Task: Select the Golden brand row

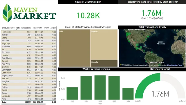Action: (x=29, y=87)
